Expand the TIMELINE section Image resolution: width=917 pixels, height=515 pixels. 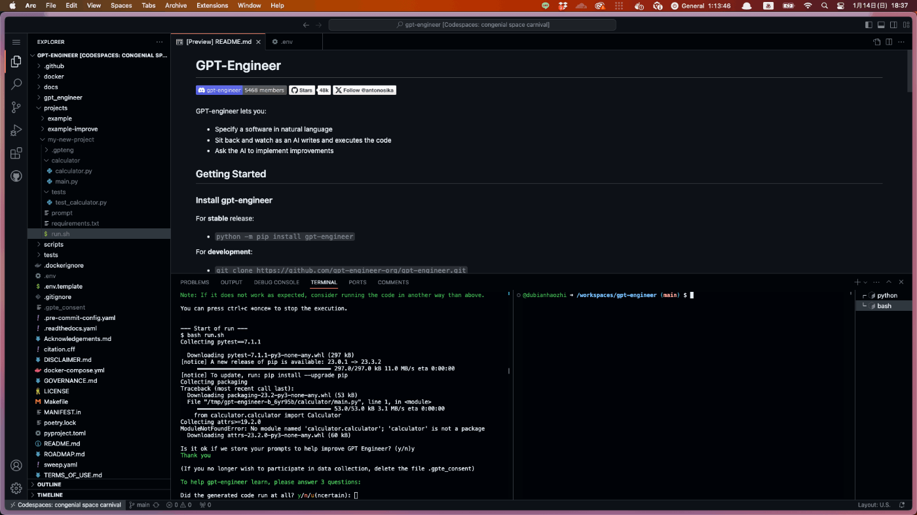[99, 495]
